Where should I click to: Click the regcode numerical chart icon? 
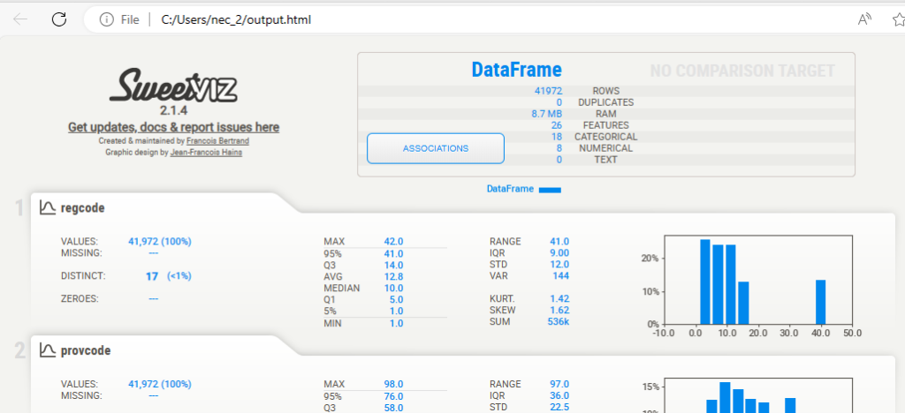48,207
